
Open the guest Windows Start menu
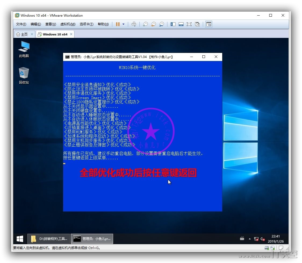[20, 239]
